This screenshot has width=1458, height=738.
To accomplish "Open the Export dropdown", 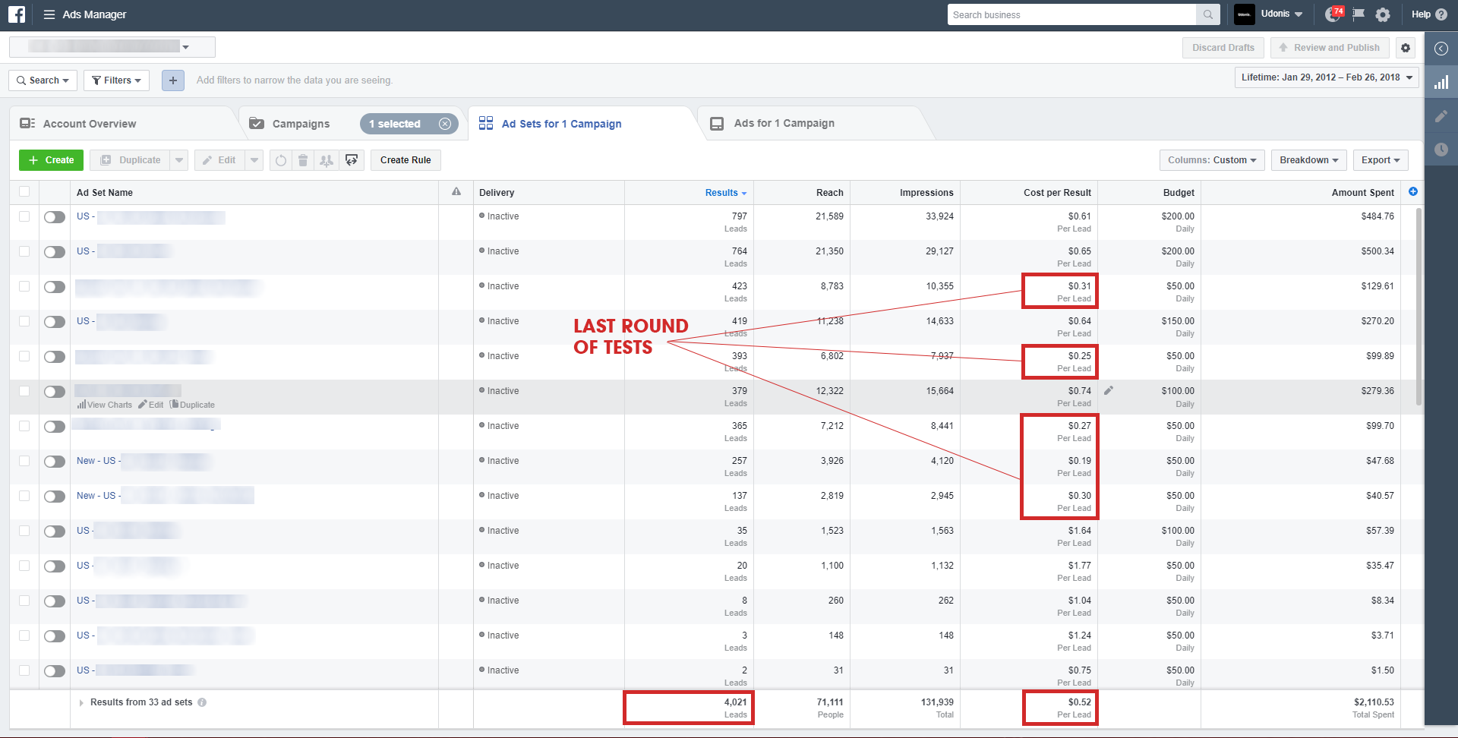I will 1381,160.
